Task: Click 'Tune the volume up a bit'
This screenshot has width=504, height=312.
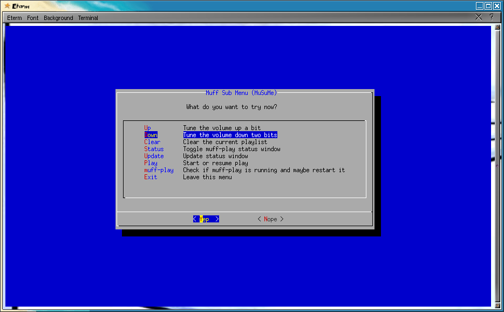Action: click(x=222, y=128)
